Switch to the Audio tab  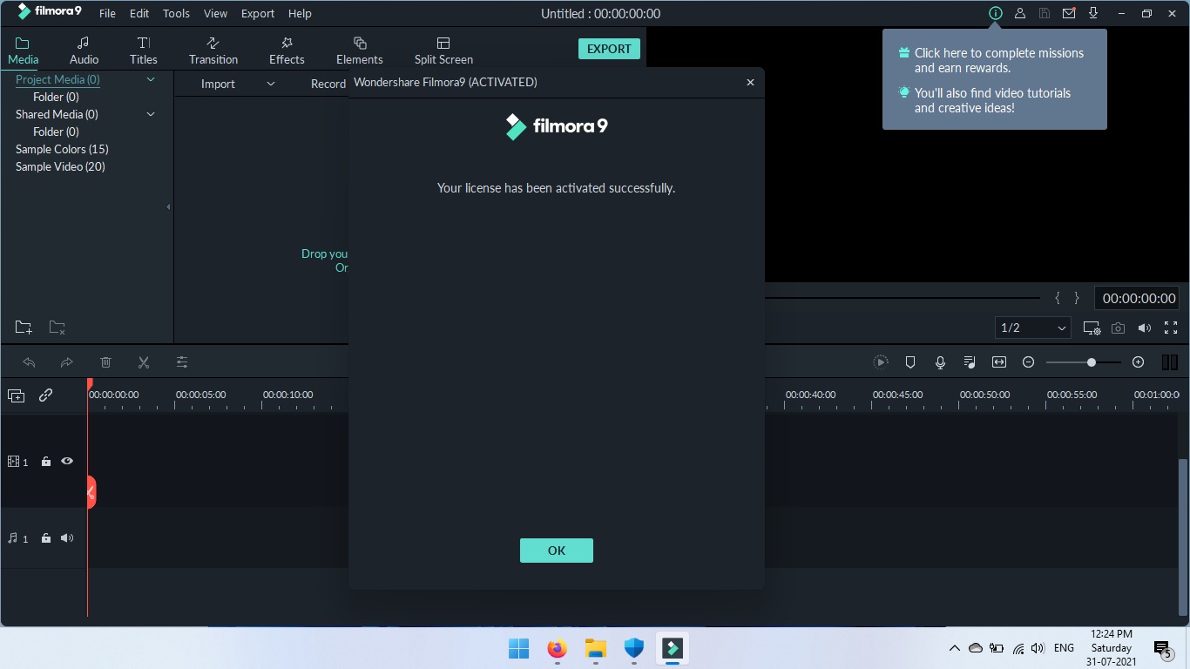coord(84,51)
